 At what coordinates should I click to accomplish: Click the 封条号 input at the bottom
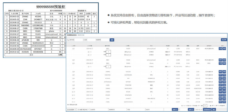pyautogui.click(x=154, y=109)
